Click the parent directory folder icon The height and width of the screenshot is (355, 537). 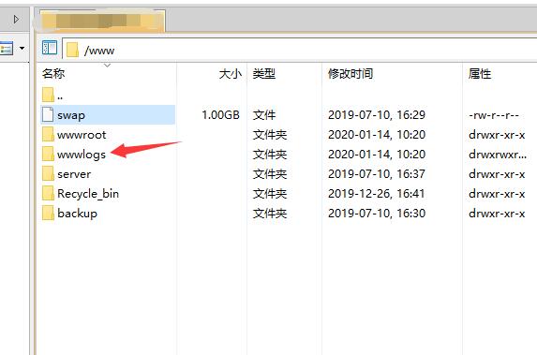coord(48,95)
